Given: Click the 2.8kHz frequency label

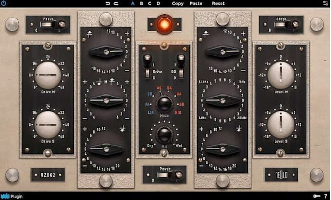Looking at the screenshot, I should (242, 118).
